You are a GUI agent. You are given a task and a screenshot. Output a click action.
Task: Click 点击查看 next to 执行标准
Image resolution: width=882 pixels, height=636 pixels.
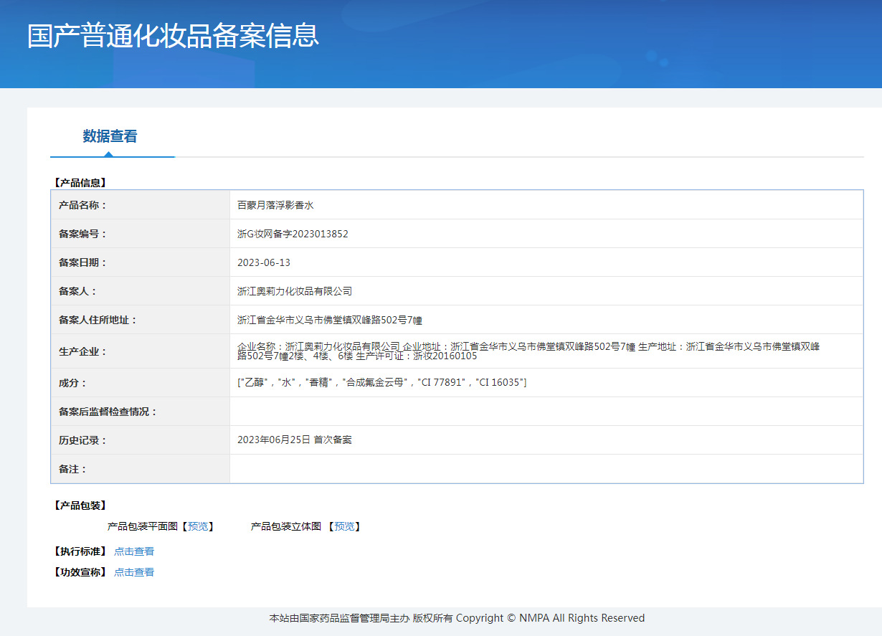(x=133, y=551)
